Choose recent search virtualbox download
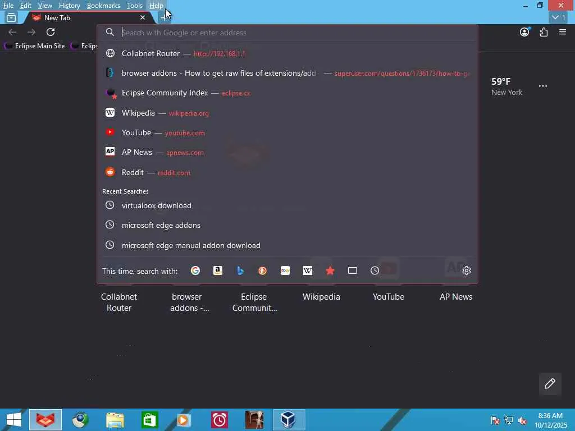Screen dimensions: 575x431 click(x=287, y=205)
